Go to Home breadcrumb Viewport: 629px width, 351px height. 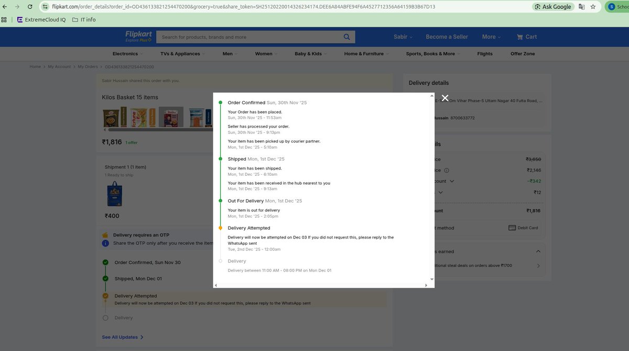(35, 67)
